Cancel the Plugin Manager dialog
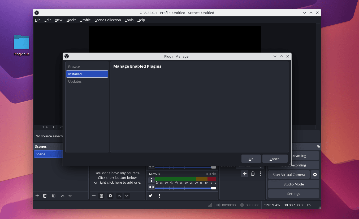 (275, 159)
